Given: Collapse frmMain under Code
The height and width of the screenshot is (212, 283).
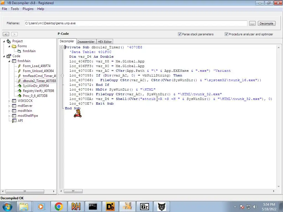Looking at the screenshot, I should pyautogui.click(x=9, y=61).
